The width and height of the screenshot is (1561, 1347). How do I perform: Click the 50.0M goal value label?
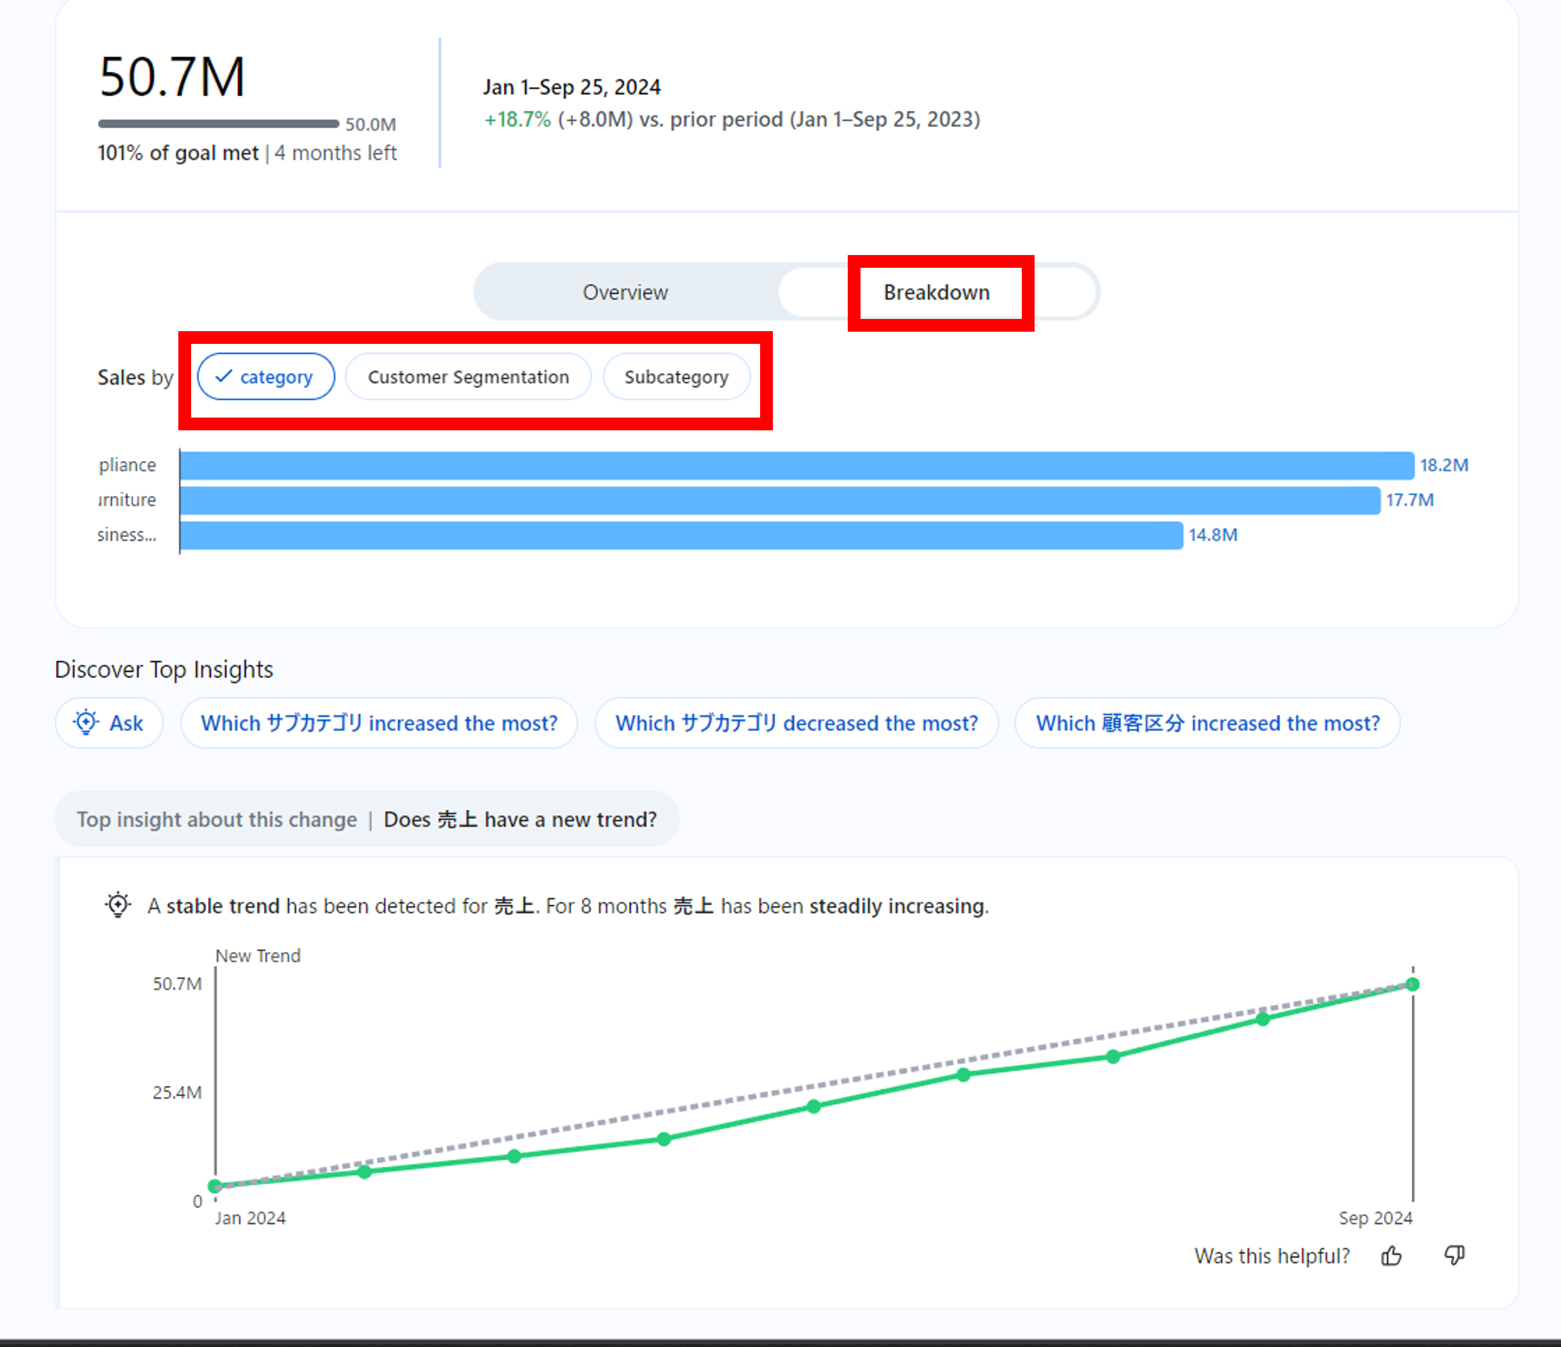click(371, 124)
